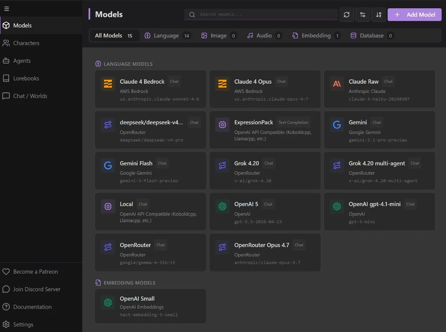Click the EMBEDDING MODELS section heading
446x332 pixels.
129,283
